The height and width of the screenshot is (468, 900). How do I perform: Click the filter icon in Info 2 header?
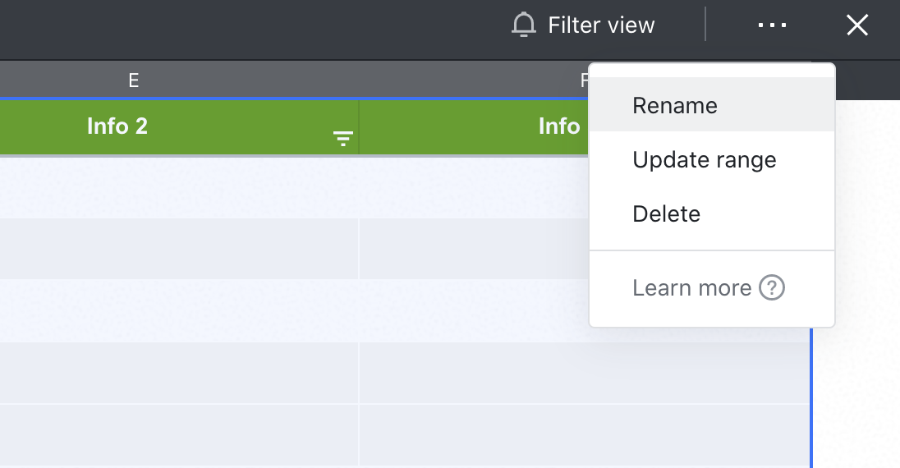(343, 140)
